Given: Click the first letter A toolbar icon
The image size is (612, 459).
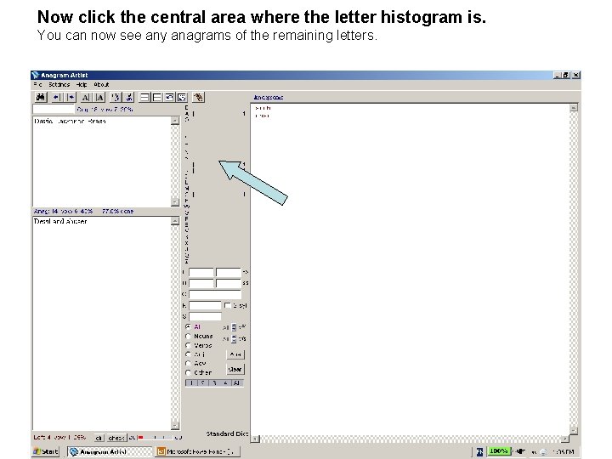Looking at the screenshot, I should coord(86,97).
